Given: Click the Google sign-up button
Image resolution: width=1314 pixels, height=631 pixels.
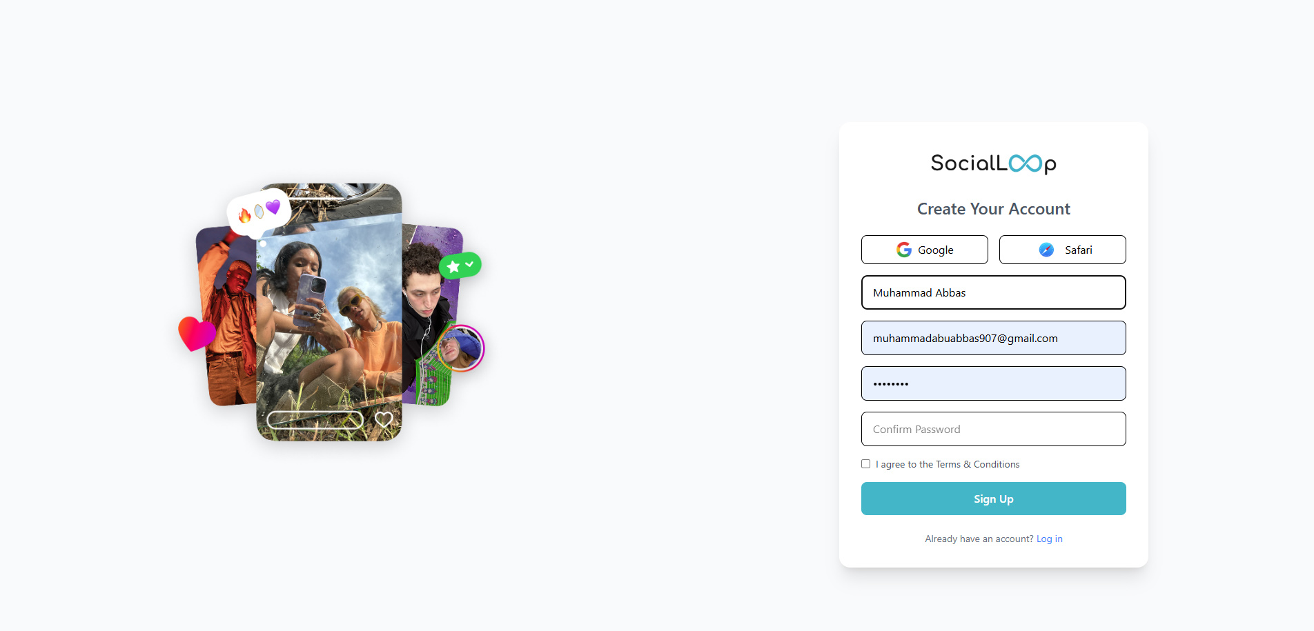Looking at the screenshot, I should pos(924,250).
